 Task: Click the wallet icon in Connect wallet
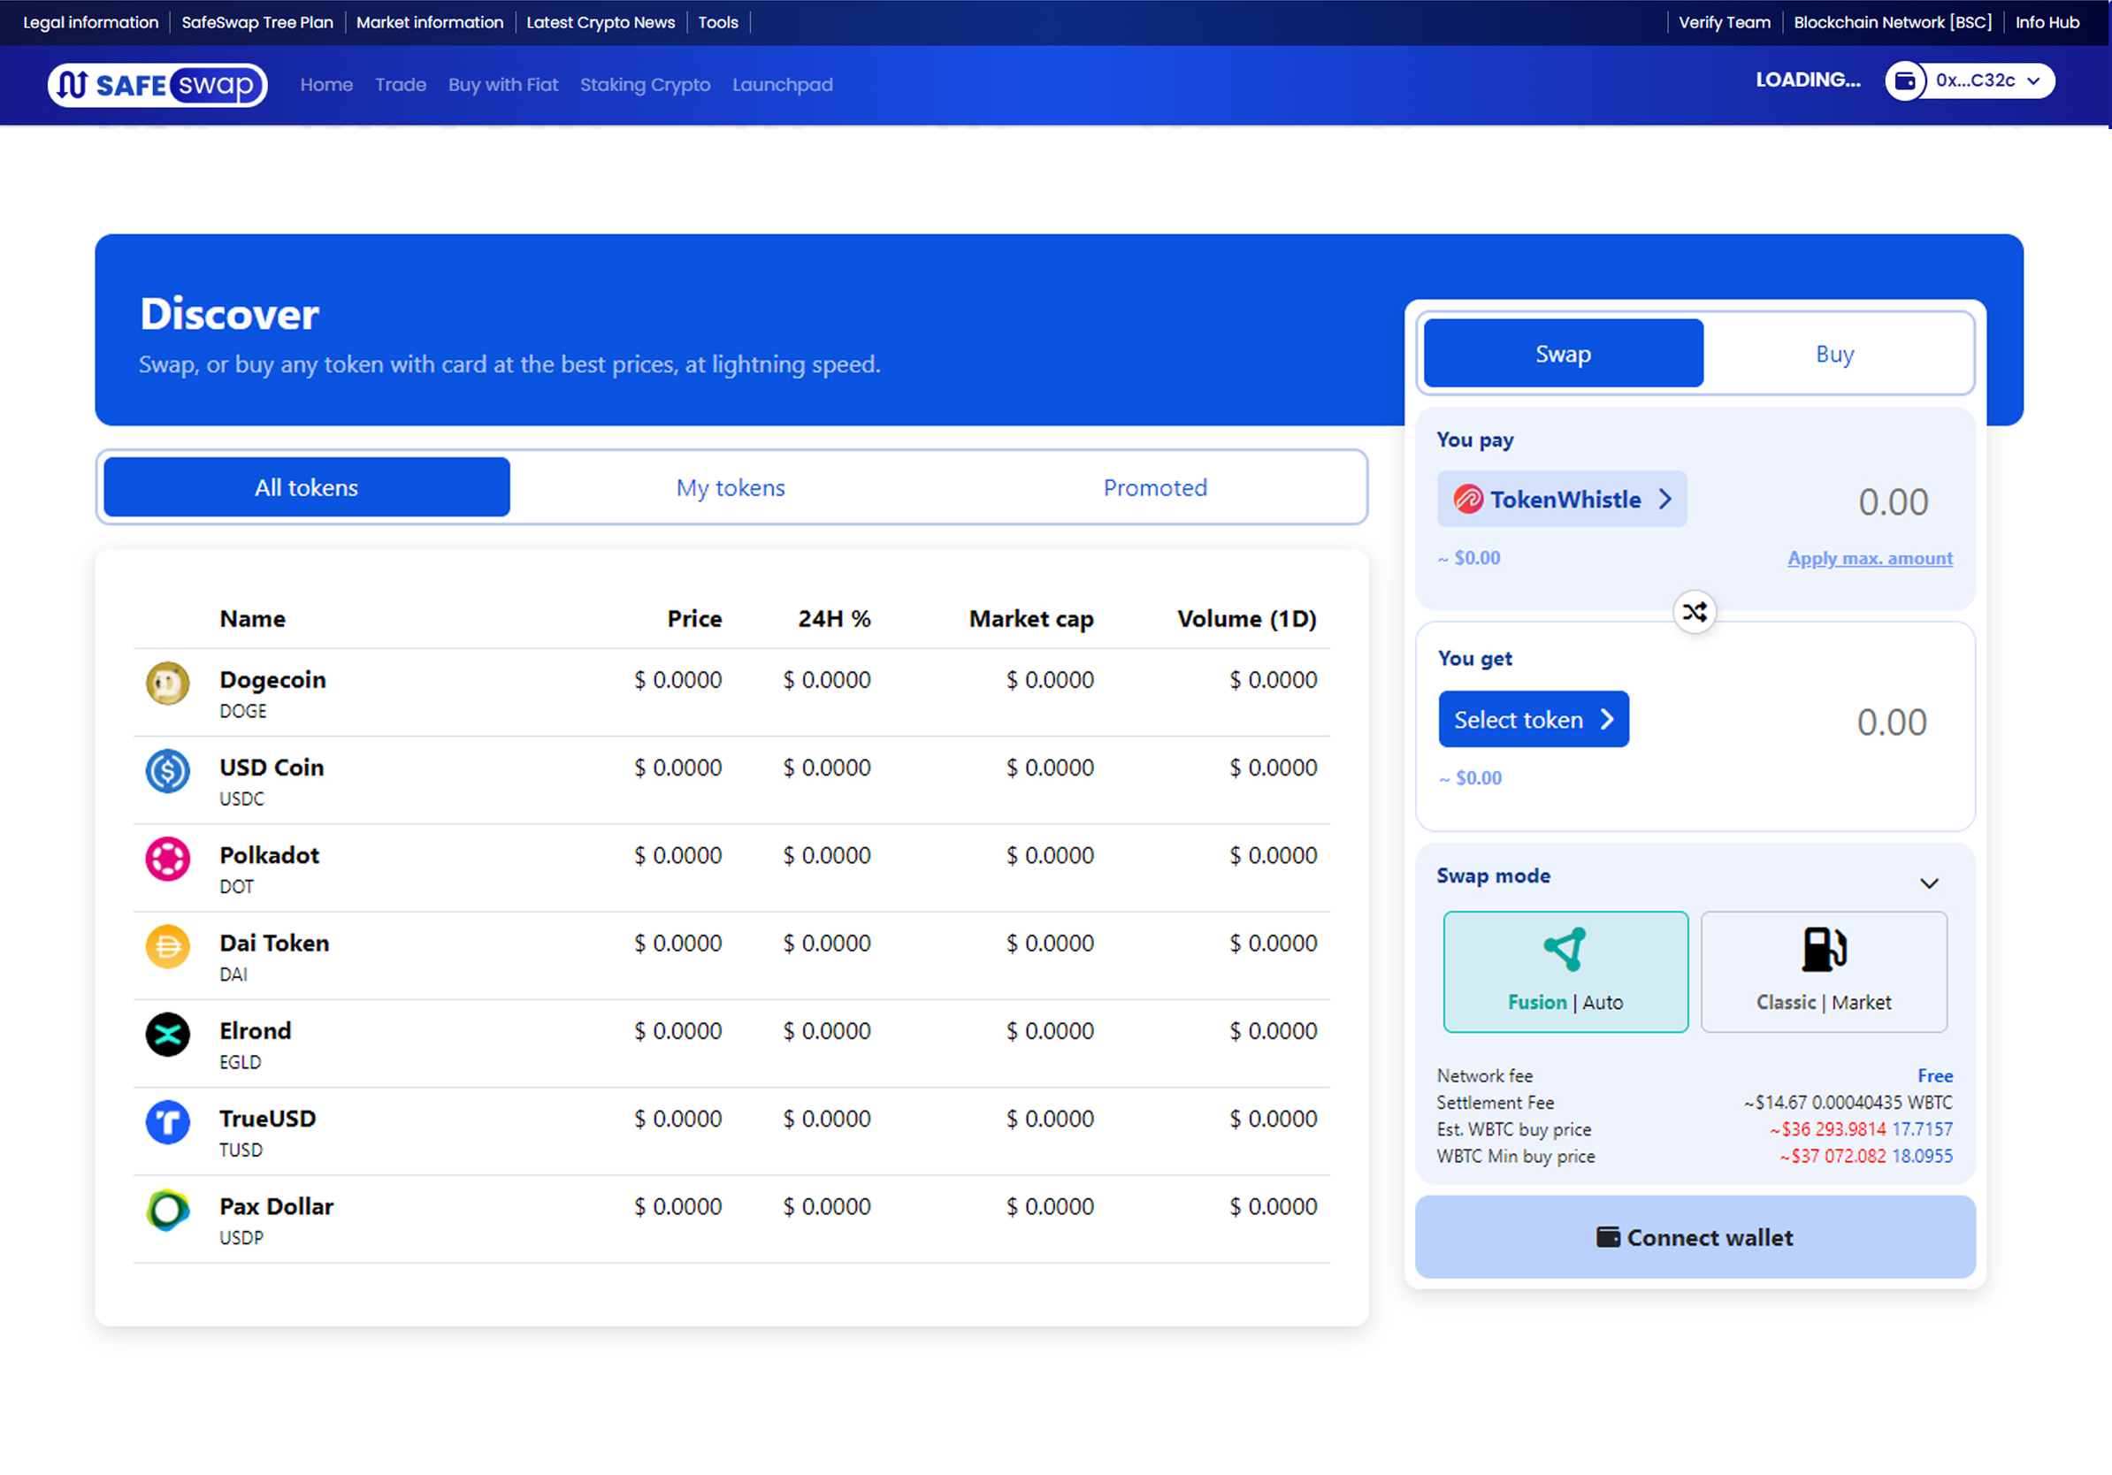coord(1608,1237)
